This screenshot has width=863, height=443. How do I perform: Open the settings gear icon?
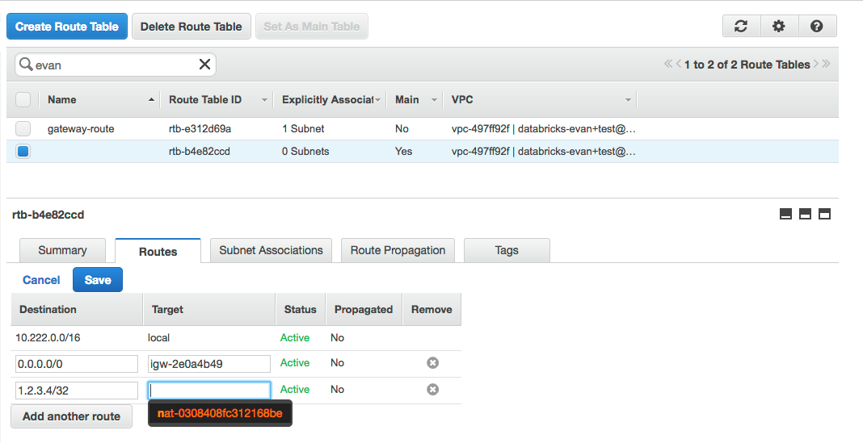(x=779, y=26)
